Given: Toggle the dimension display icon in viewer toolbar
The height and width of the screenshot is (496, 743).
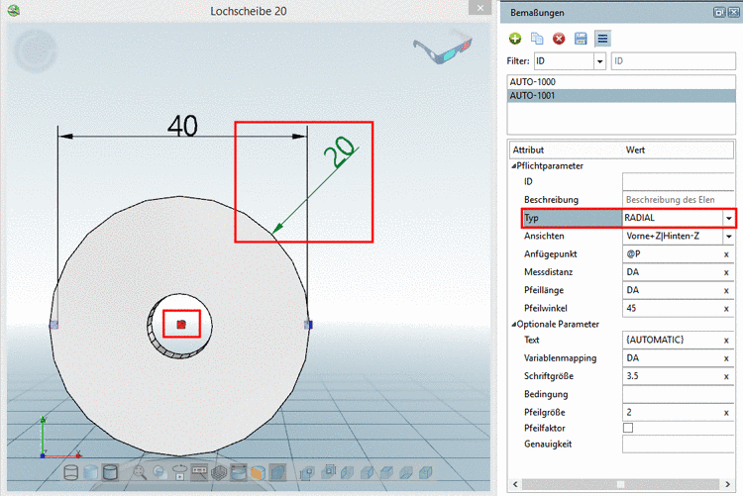Looking at the screenshot, I should pyautogui.click(x=199, y=472).
